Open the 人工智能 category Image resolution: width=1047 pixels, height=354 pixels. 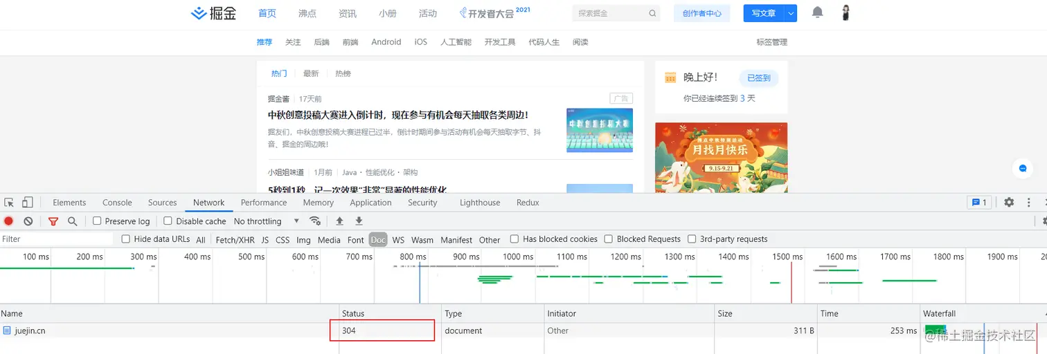pos(456,42)
